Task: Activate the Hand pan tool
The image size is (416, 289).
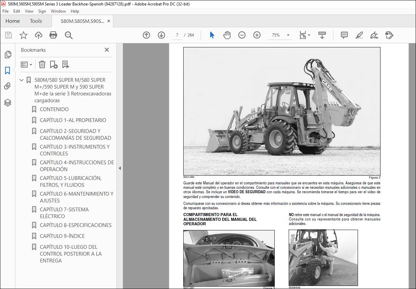Action: point(227,35)
